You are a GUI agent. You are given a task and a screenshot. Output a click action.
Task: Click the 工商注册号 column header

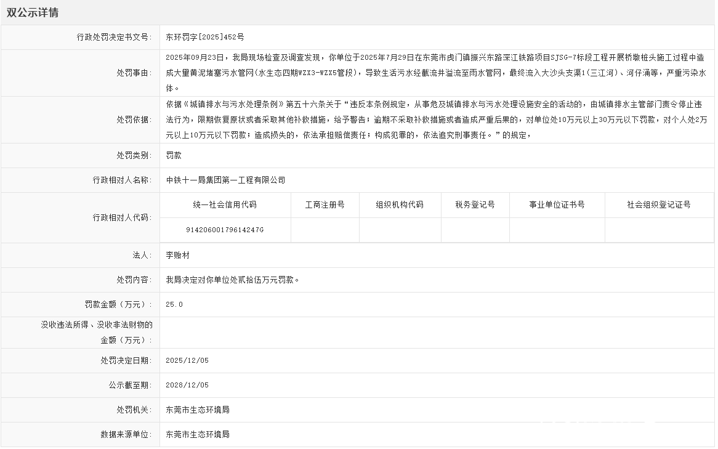point(325,205)
